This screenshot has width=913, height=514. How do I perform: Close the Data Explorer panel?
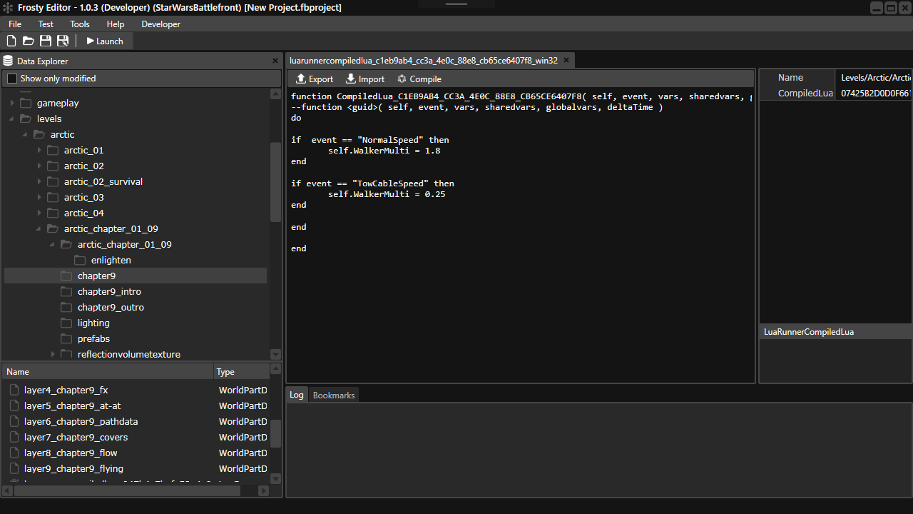tap(275, 61)
